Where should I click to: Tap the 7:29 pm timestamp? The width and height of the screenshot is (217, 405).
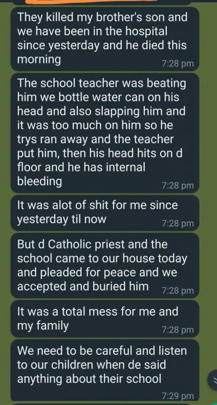178,396
